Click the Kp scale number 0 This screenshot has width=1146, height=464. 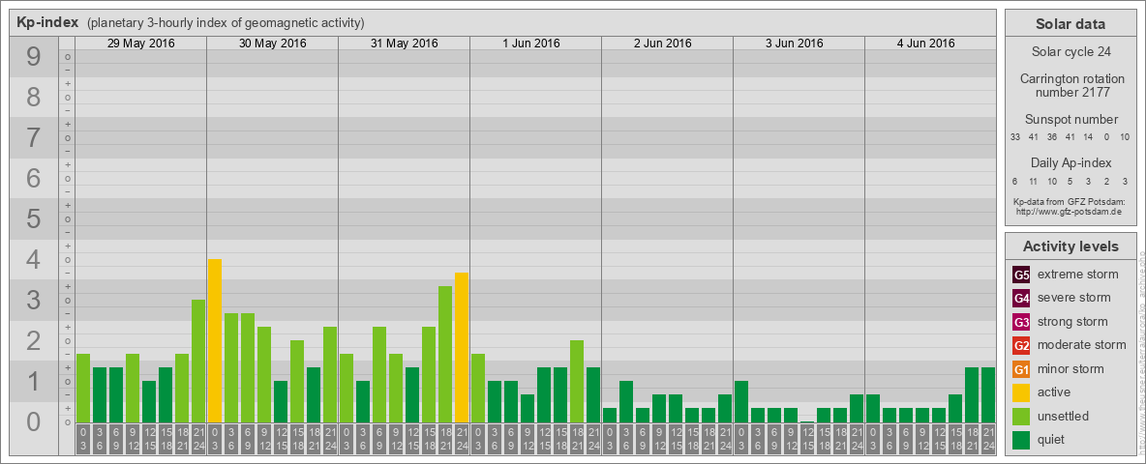(34, 421)
